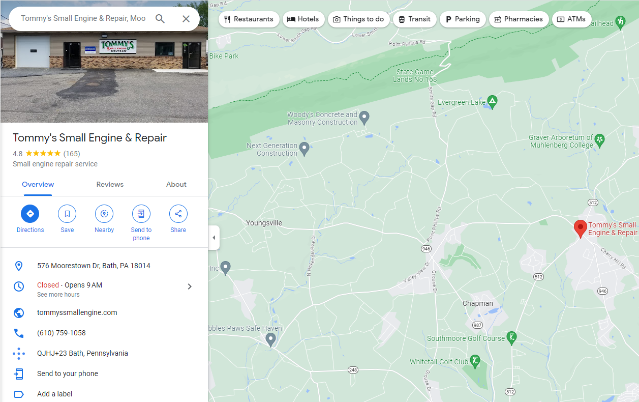Viewport: 639px width, 402px height.
Task: Click See more hours text
Action: coord(58,295)
